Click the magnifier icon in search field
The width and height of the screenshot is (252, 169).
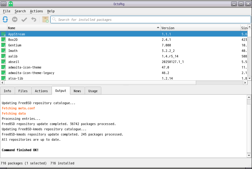pyautogui.click(x=54, y=19)
